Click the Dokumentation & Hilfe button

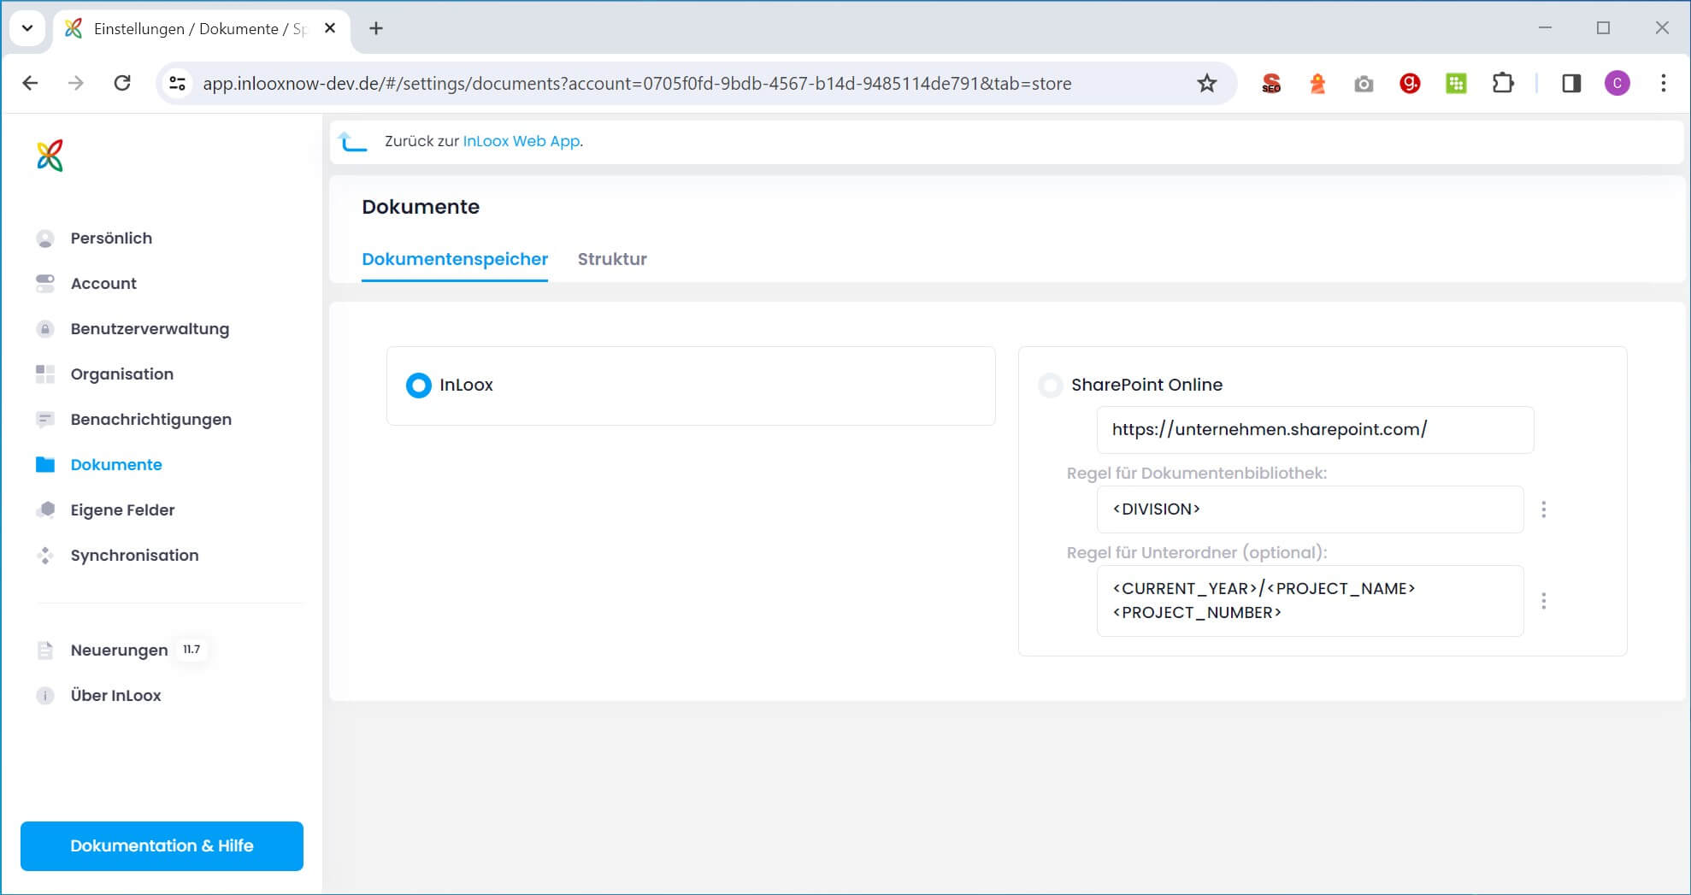point(161,845)
